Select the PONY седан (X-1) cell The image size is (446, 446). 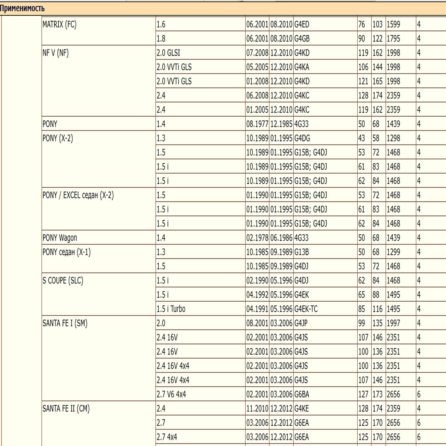66,252
